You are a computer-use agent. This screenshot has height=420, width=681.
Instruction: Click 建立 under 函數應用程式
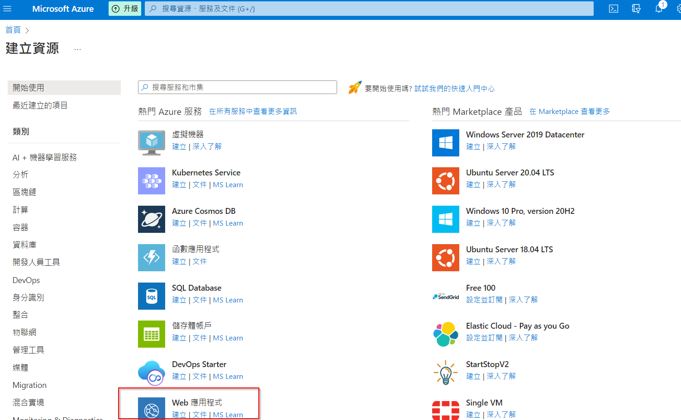179,261
